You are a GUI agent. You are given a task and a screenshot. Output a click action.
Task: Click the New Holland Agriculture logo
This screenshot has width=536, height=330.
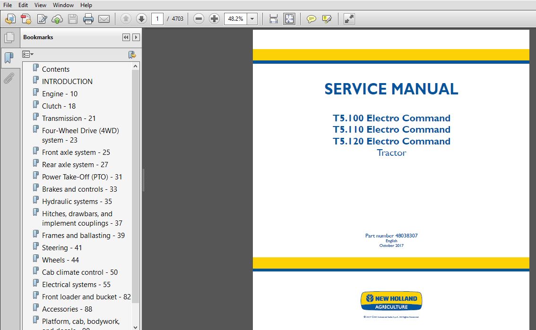tap(391, 301)
